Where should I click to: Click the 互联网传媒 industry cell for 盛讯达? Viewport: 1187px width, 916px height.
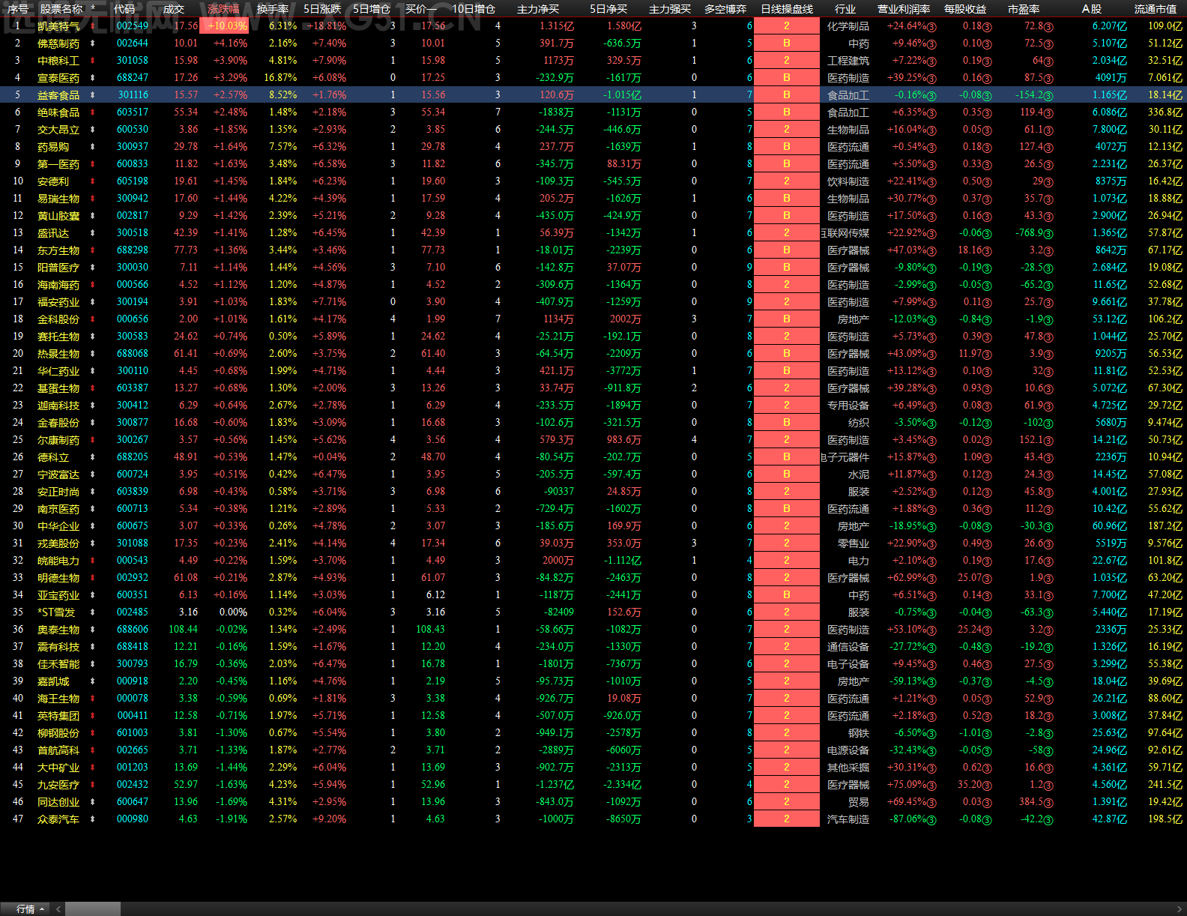[x=845, y=233]
